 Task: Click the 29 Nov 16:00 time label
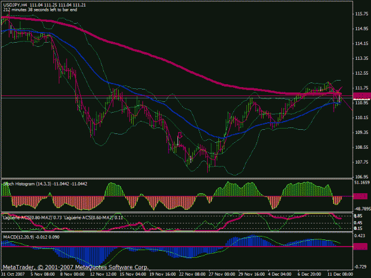(x=252, y=274)
